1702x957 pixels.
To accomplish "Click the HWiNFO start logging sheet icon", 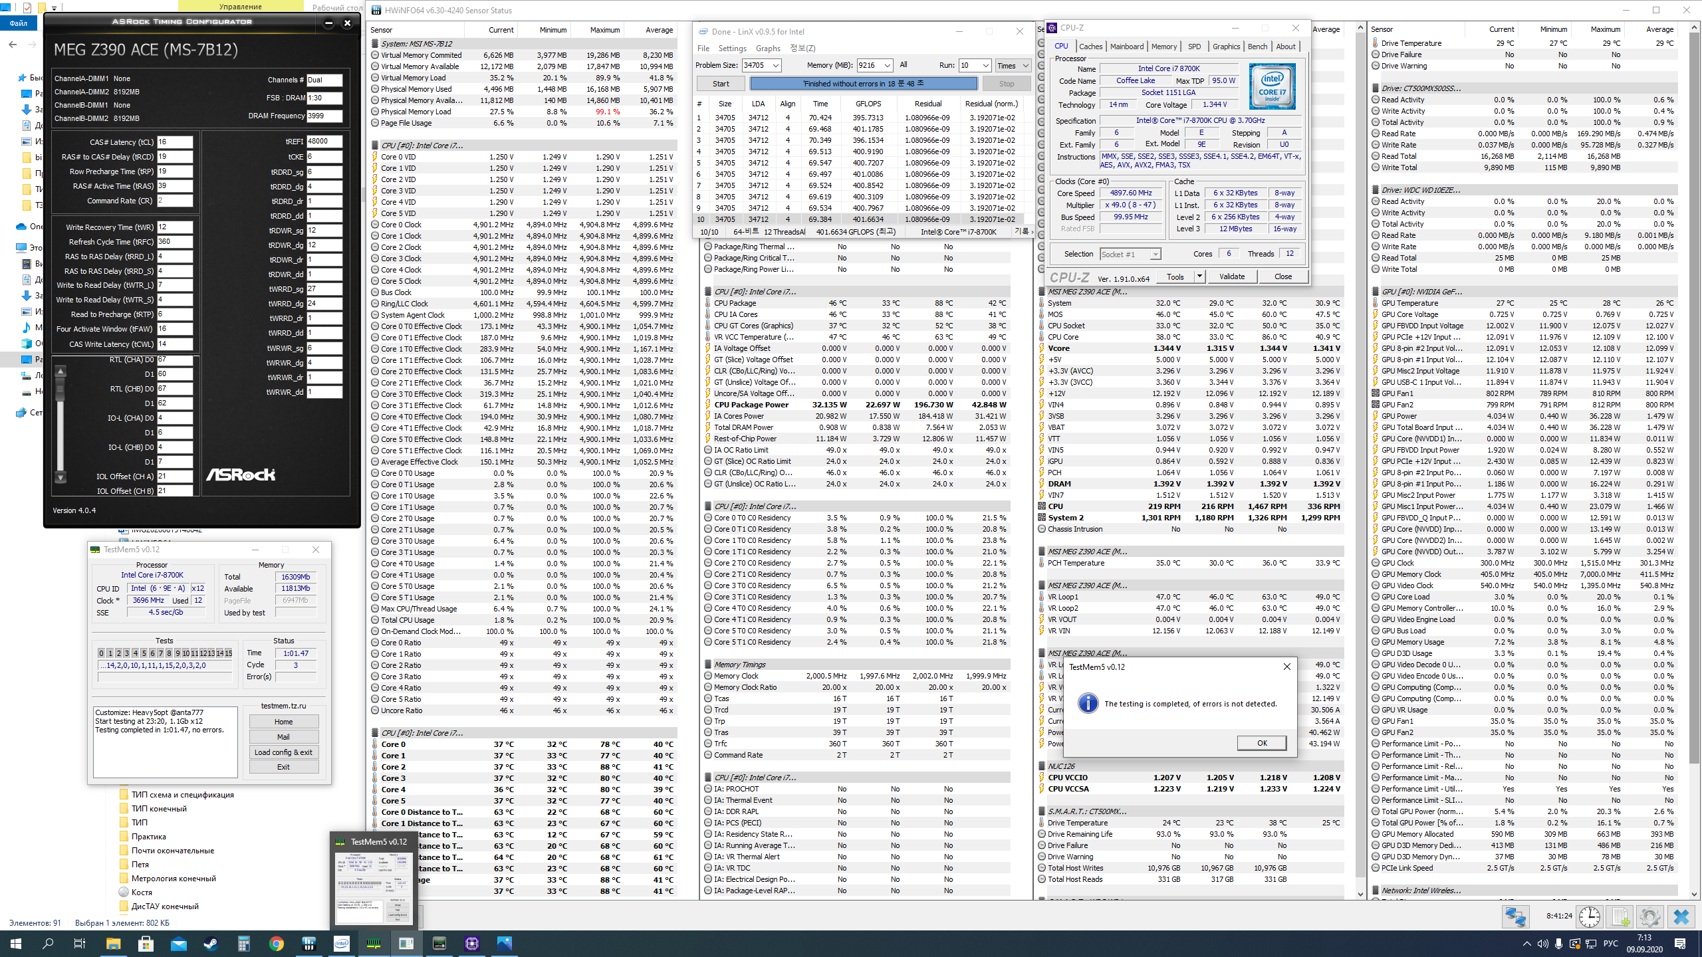I will pyautogui.click(x=1620, y=916).
